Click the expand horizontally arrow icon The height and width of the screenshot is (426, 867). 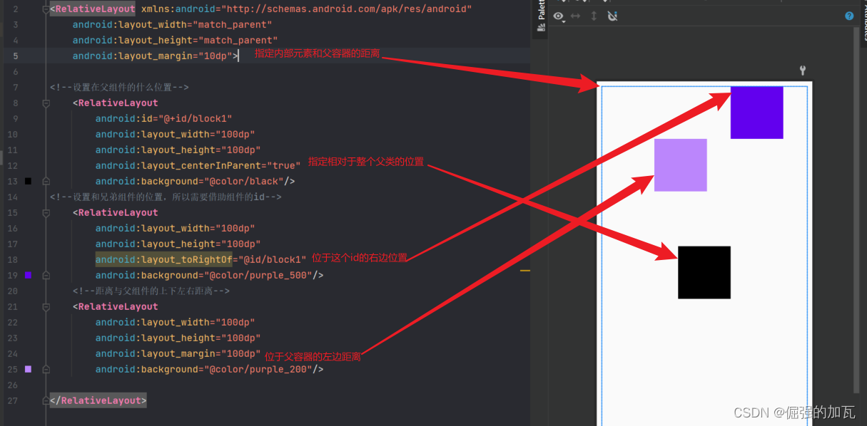pyautogui.click(x=576, y=16)
